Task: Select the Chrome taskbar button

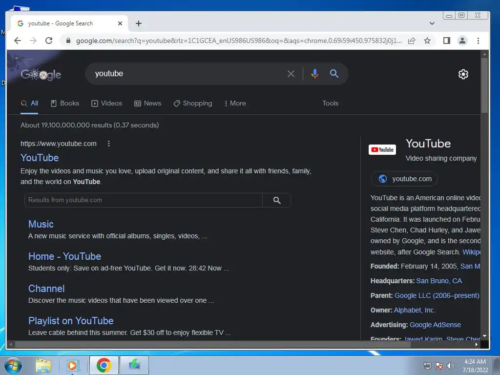Action: (x=104, y=365)
